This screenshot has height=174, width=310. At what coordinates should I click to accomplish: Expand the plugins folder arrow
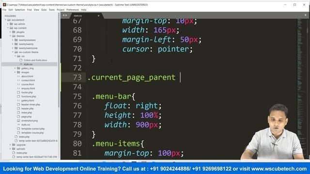tap(10, 32)
